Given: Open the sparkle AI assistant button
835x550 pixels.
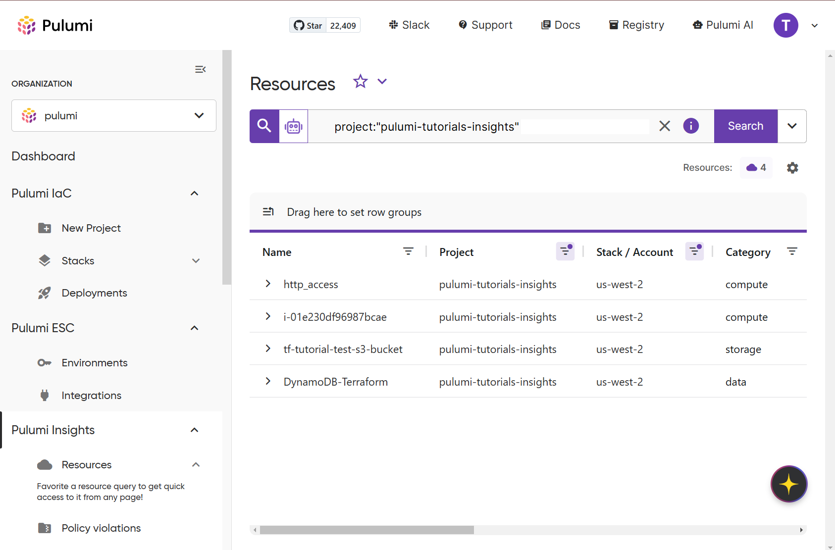Looking at the screenshot, I should tap(788, 484).
